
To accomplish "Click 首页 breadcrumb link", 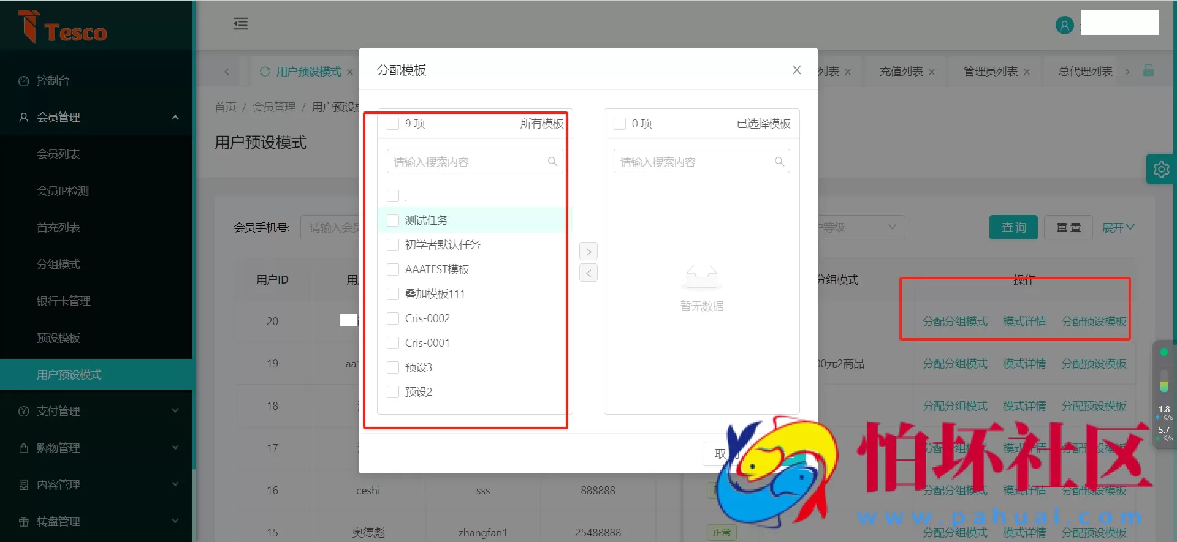I will click(x=225, y=107).
